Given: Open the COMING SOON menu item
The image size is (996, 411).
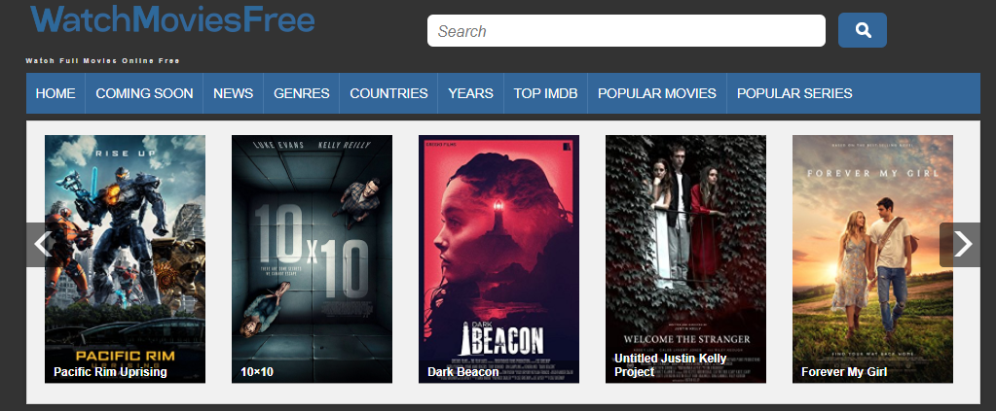Looking at the screenshot, I should click(144, 93).
